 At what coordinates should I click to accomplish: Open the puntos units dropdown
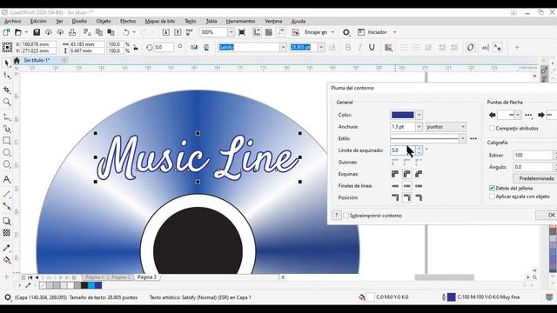coord(463,127)
